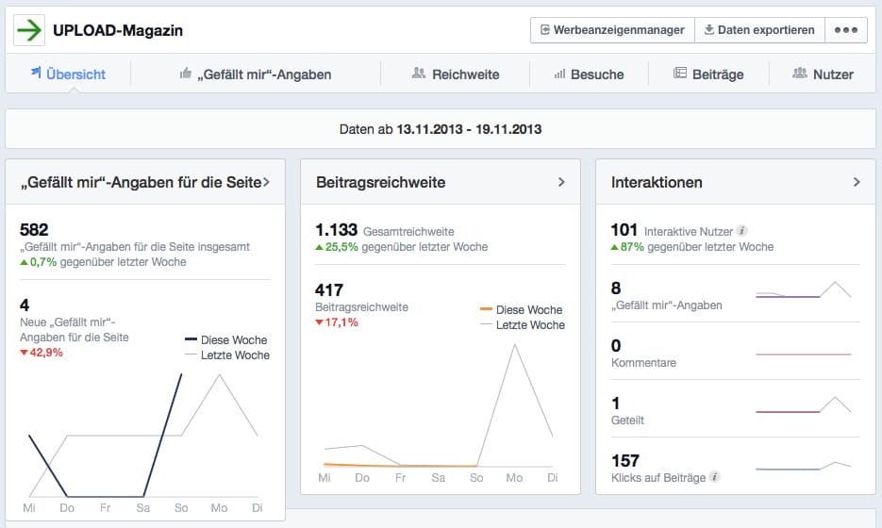Click Diese Woche legend in Beitragsreichweite chart

click(521, 310)
